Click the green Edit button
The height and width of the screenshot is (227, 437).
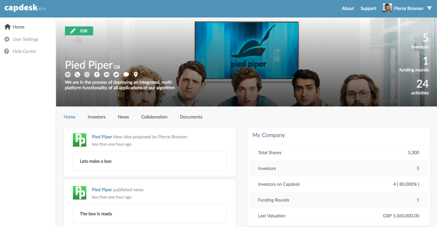79,31
